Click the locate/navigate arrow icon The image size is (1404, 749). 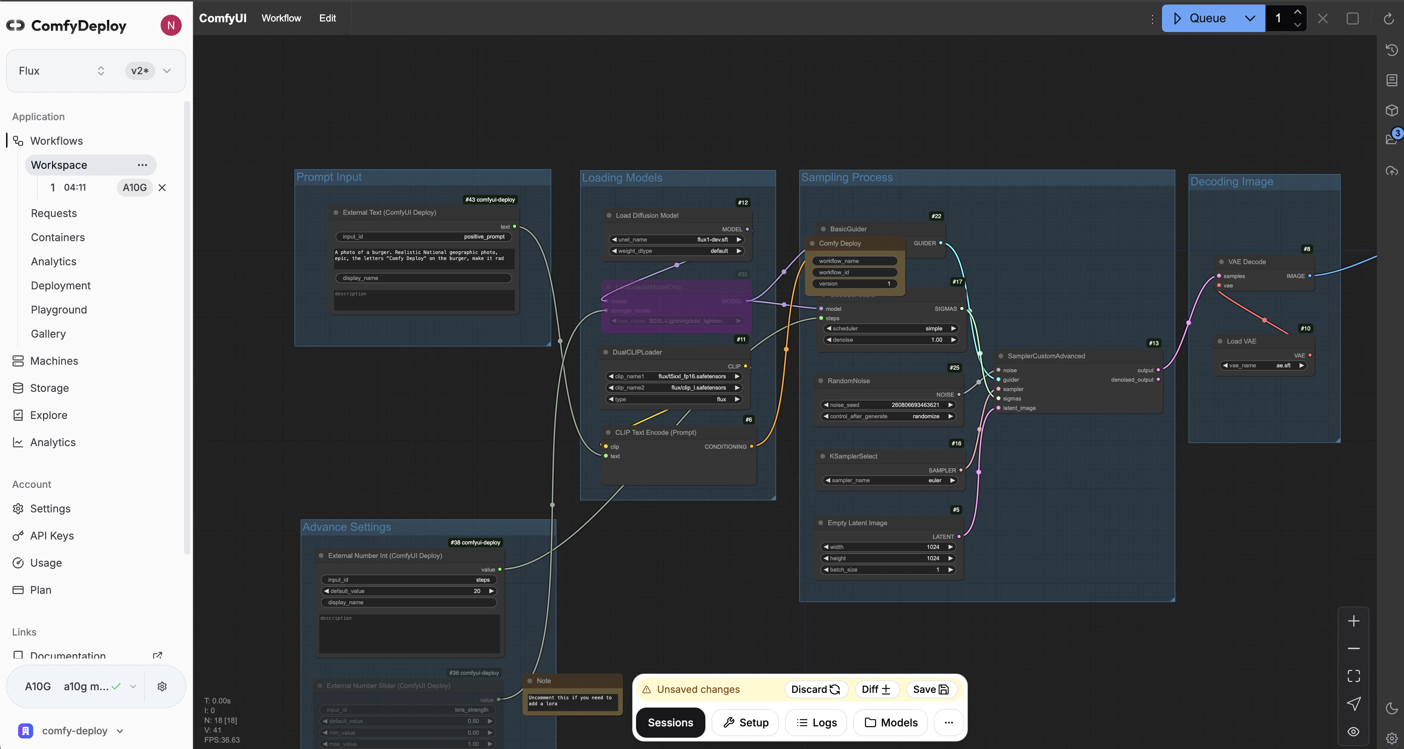tap(1353, 704)
